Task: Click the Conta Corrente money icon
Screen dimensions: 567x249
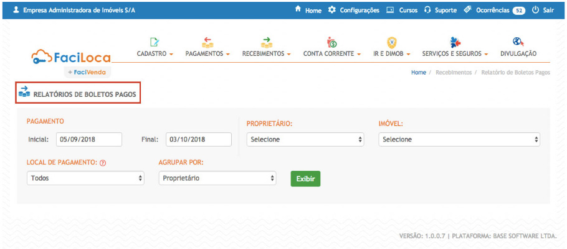Action: (331, 42)
